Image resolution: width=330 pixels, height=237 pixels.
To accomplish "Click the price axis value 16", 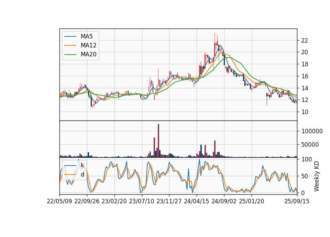I will pyautogui.click(x=305, y=76).
